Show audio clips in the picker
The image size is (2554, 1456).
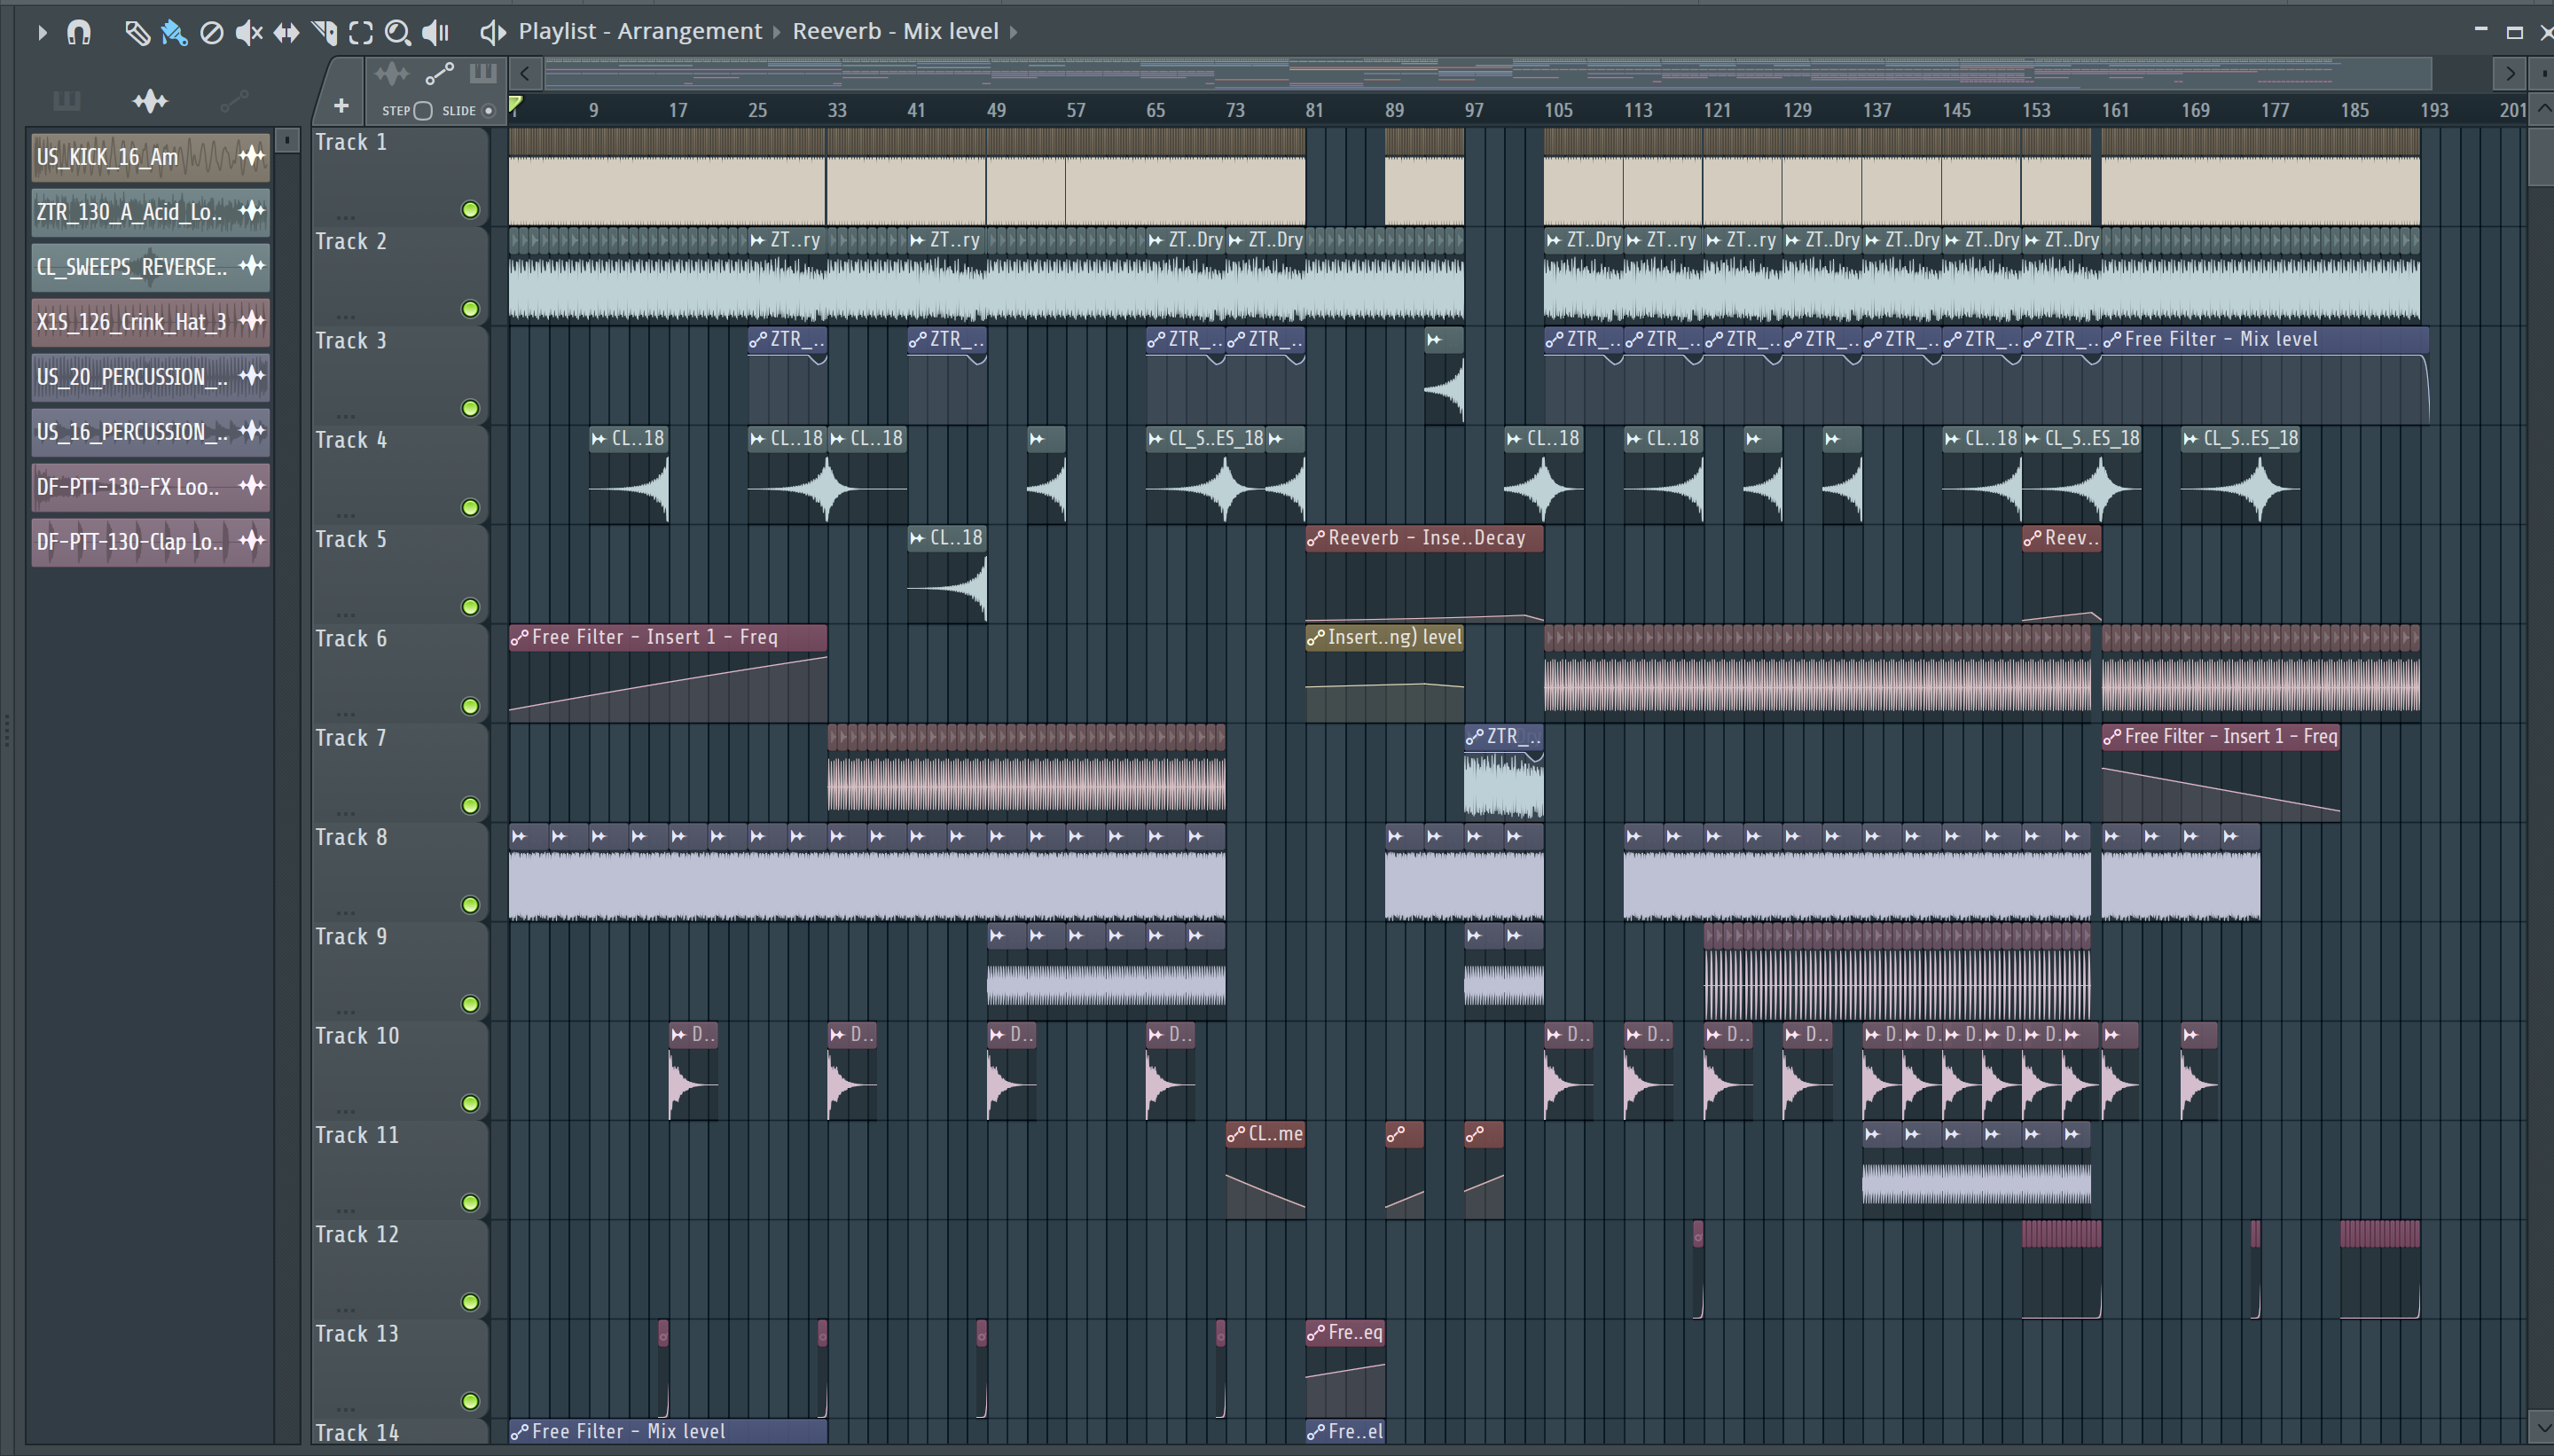point(150,100)
